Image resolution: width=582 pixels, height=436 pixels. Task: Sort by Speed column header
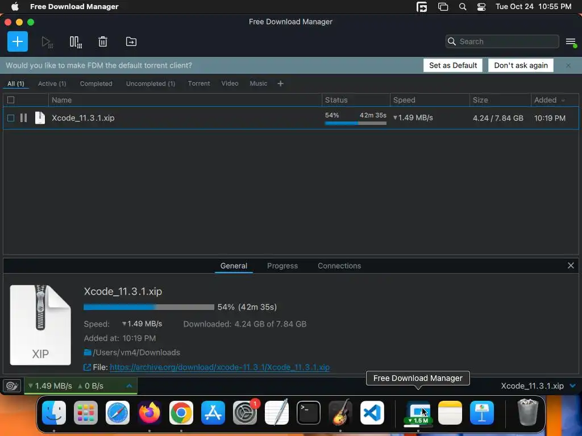[430, 100]
